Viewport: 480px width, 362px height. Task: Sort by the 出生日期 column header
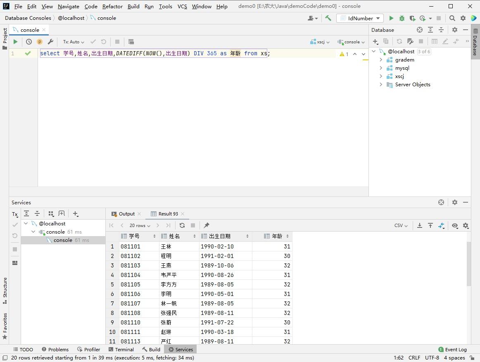(220, 236)
